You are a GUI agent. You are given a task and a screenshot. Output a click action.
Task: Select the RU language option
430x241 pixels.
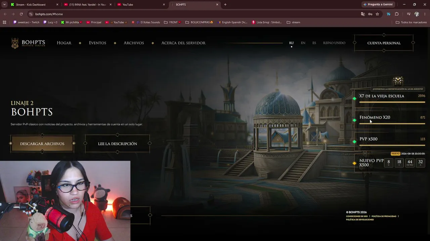click(x=291, y=43)
